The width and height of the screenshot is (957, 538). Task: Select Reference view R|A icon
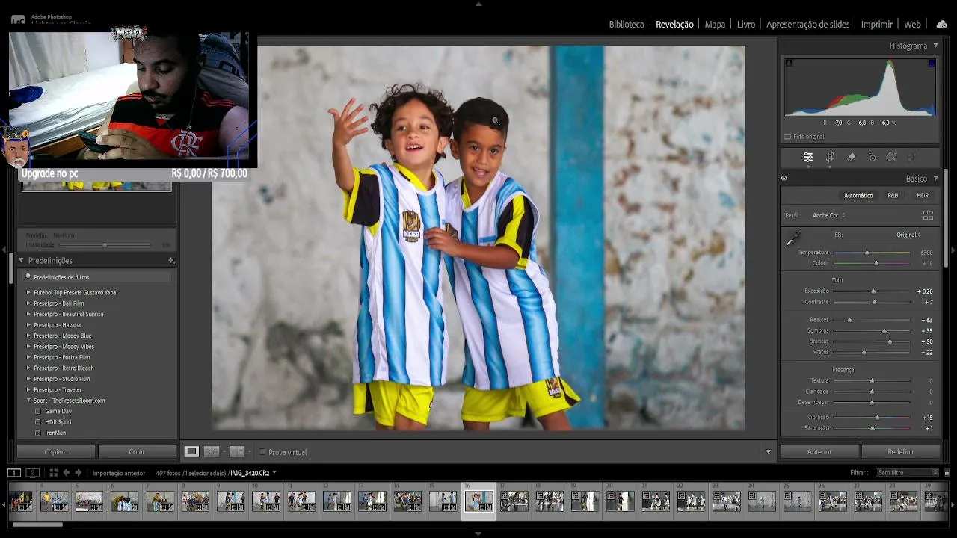[212, 451]
